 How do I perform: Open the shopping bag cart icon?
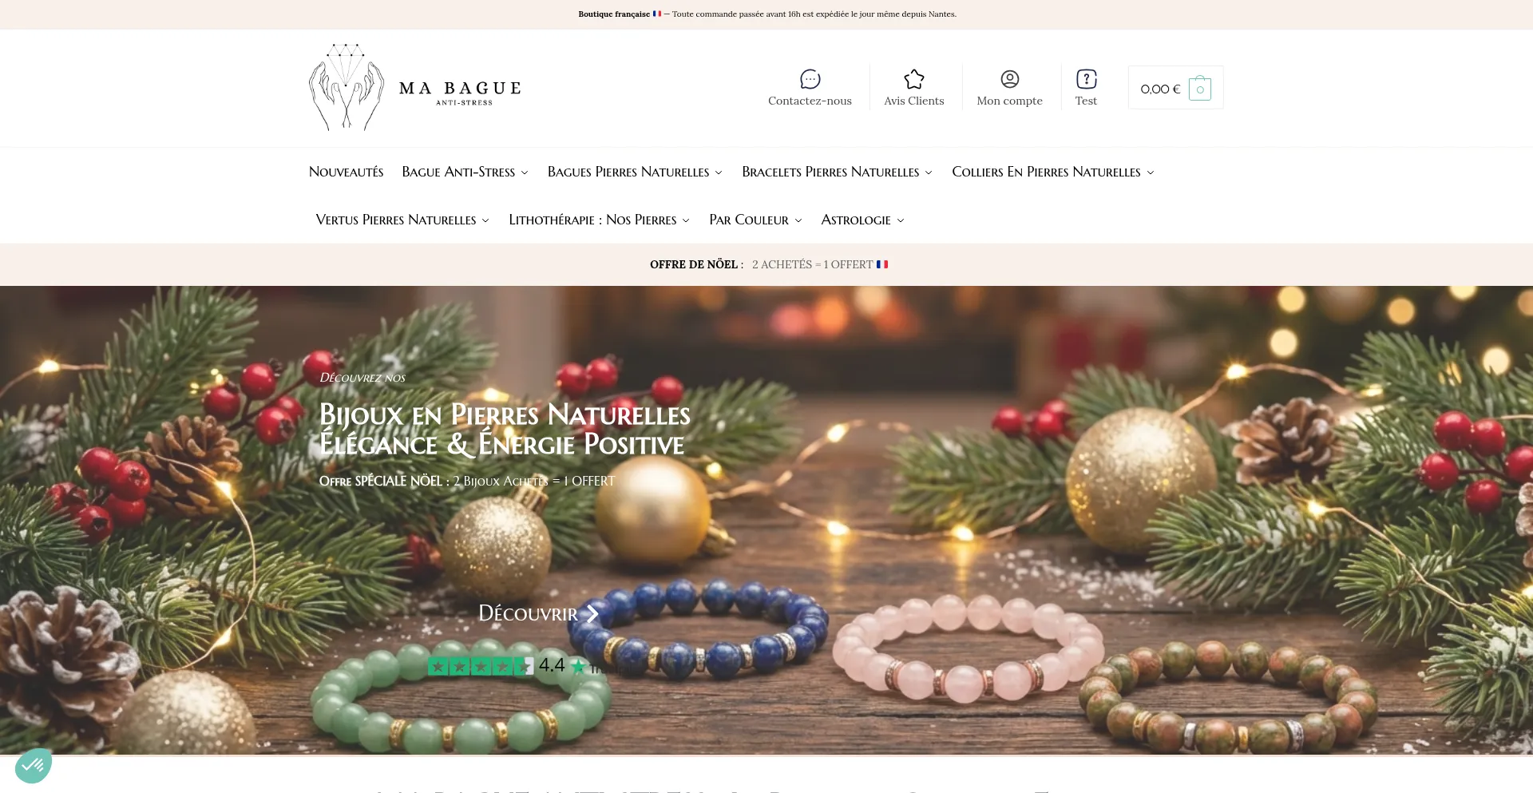[1199, 88]
